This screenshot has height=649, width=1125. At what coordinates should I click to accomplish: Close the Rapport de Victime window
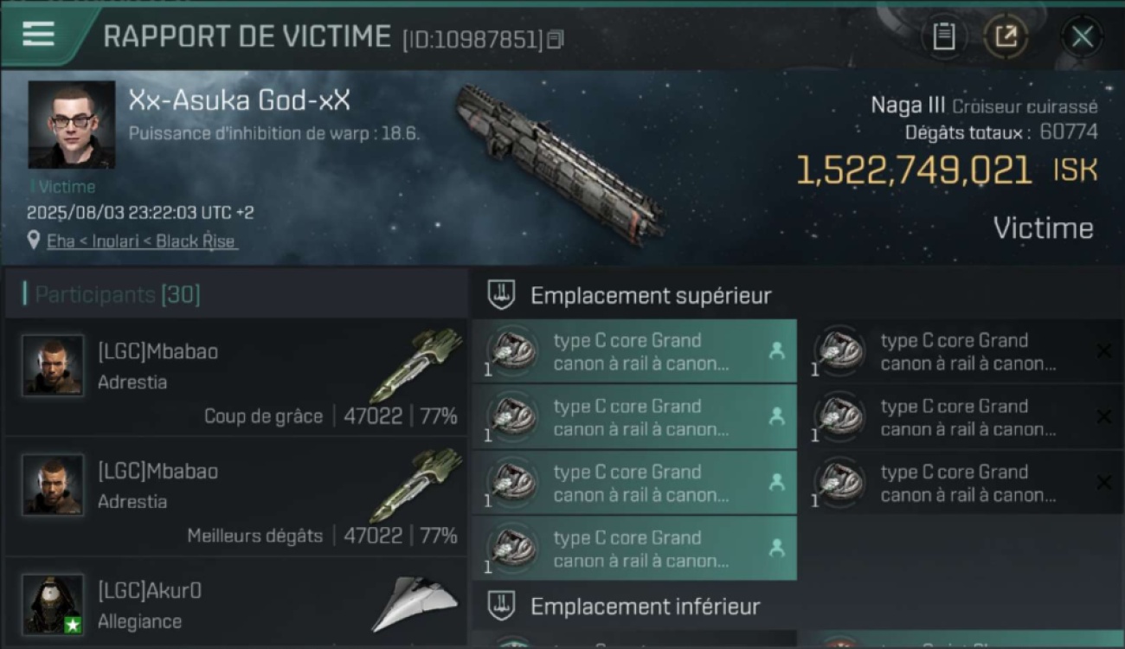(1082, 36)
